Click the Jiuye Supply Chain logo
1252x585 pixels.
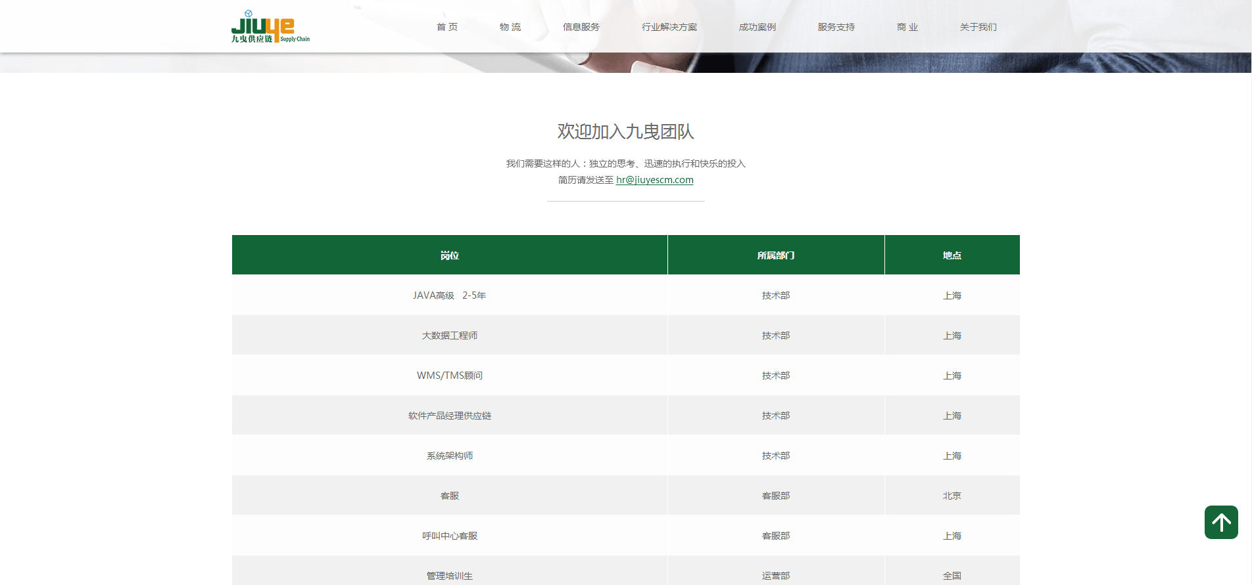[x=270, y=27]
